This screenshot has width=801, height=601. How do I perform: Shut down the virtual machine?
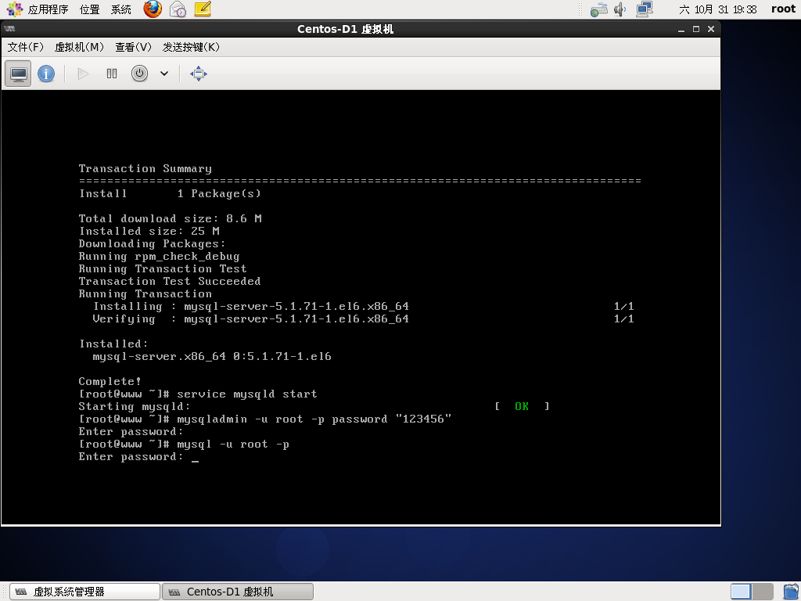click(x=139, y=74)
